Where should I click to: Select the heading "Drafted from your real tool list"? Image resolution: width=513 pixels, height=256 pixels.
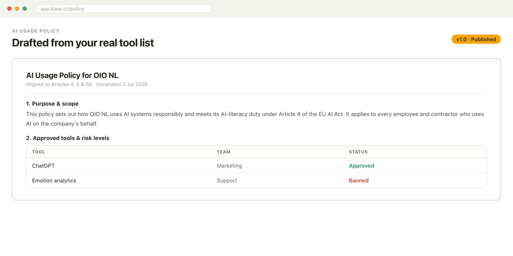coord(83,43)
